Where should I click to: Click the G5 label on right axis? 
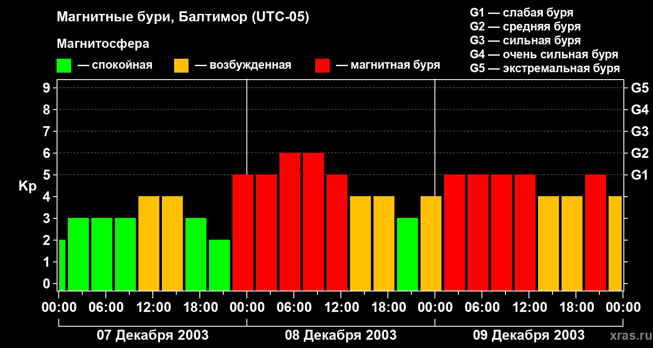pos(640,88)
